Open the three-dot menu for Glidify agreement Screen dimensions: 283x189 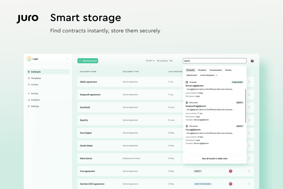[x=249, y=82]
